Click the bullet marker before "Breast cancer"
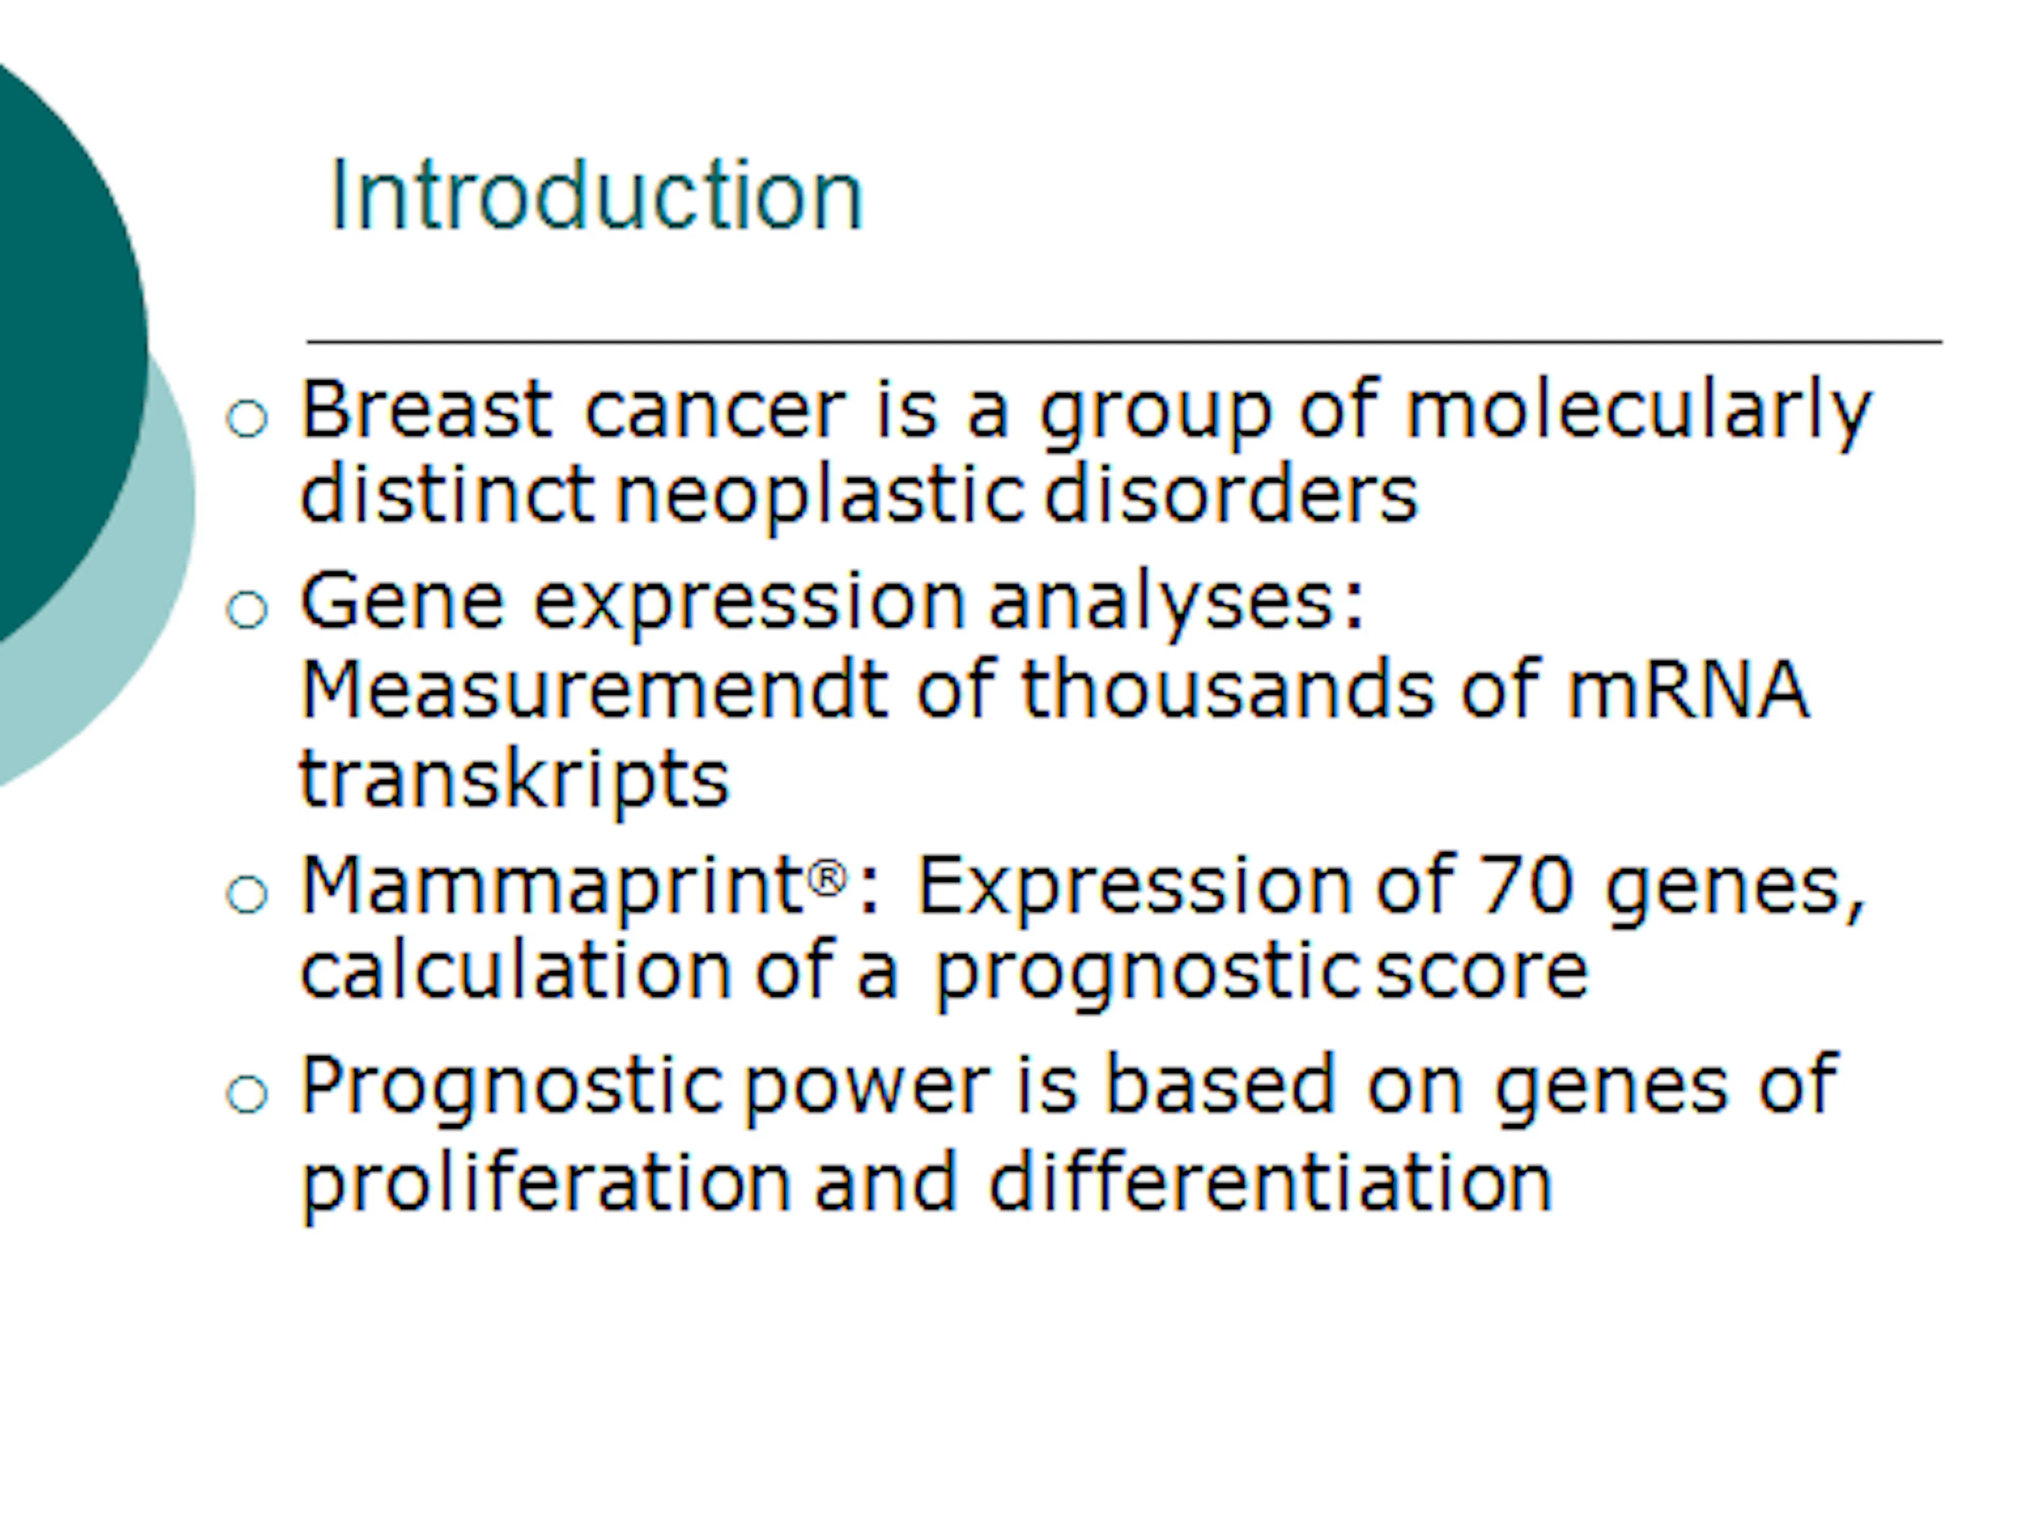This screenshot has height=1530, width=2041. point(247,418)
